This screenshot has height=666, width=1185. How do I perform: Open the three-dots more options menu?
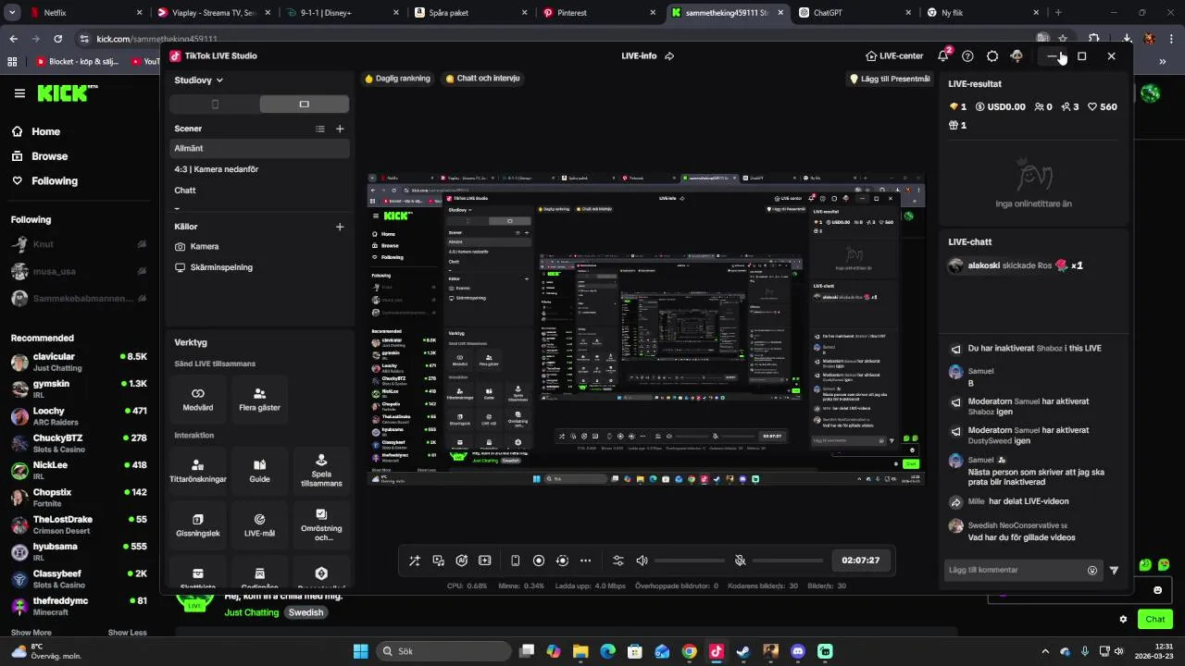pyautogui.click(x=585, y=561)
